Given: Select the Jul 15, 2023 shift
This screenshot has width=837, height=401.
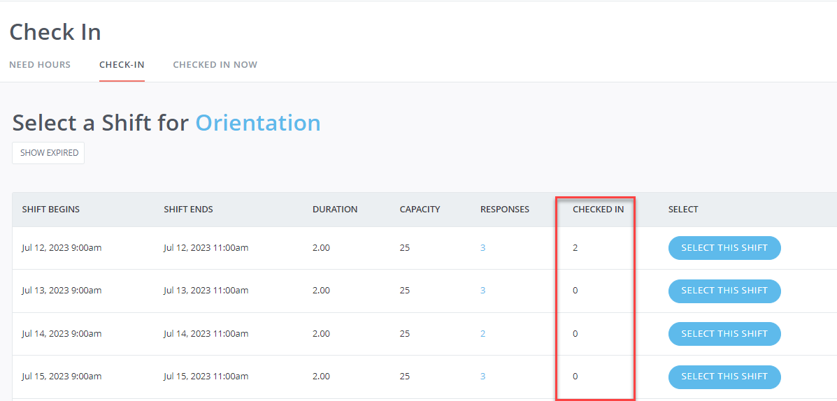Looking at the screenshot, I should coord(724,377).
